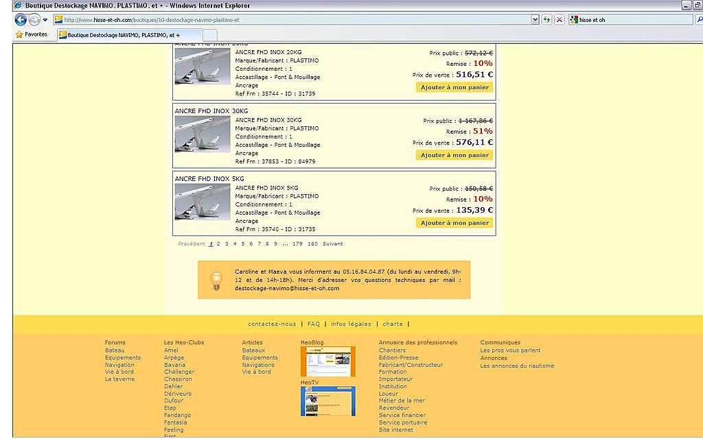The image size is (703, 439).
Task: Click the 51% remise value
Action: click(483, 131)
